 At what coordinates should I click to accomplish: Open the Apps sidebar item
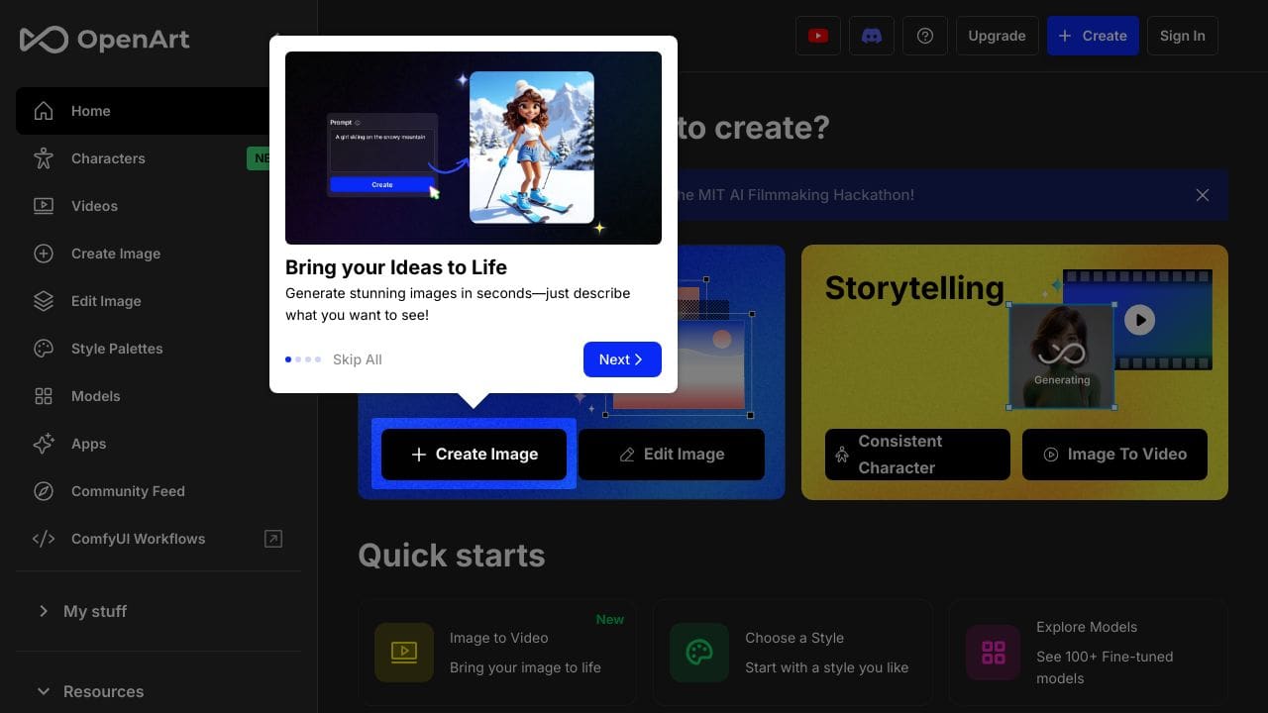pos(158,444)
